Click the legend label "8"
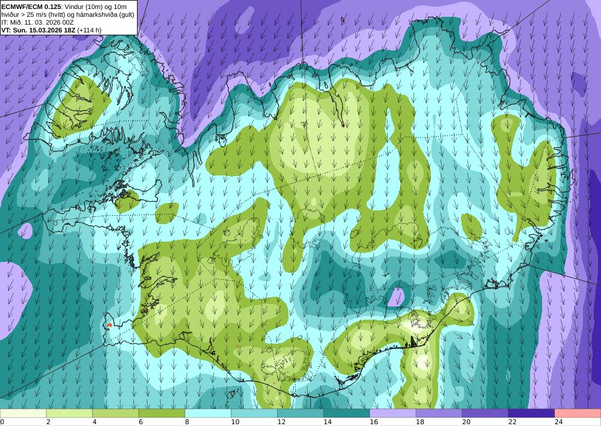The image size is (601, 426). [x=187, y=422]
